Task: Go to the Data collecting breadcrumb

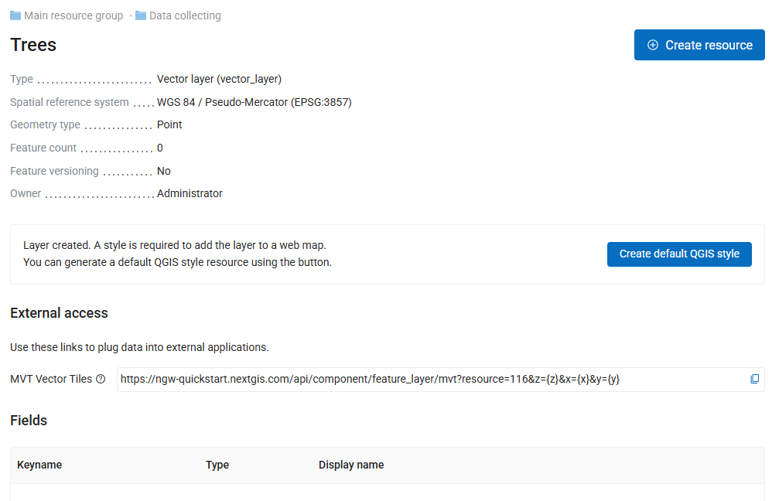Action: pos(185,15)
